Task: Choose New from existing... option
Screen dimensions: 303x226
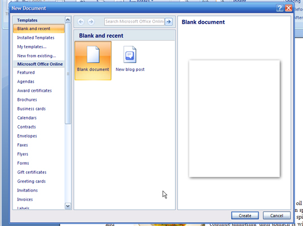Action: pyautogui.click(x=39, y=56)
